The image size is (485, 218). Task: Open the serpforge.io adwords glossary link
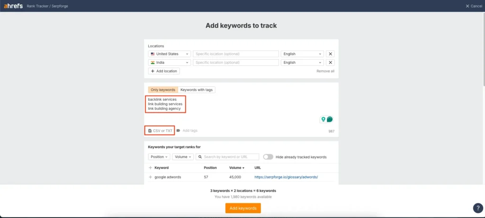286,177
